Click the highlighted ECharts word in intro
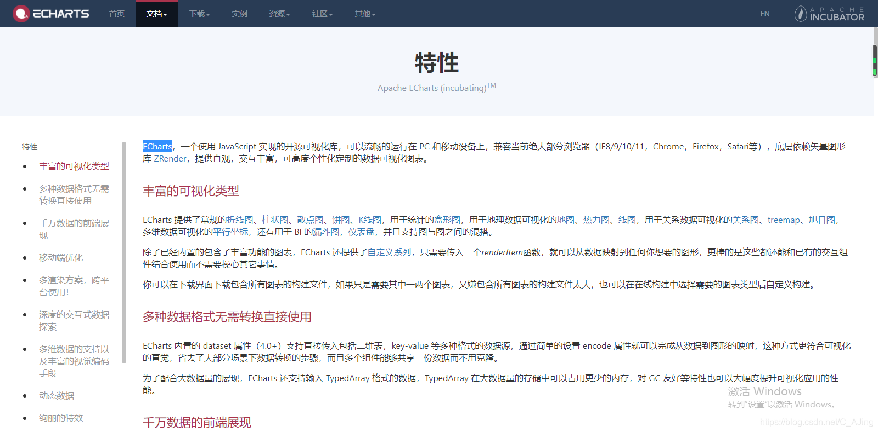The width and height of the screenshot is (878, 432). point(157,146)
